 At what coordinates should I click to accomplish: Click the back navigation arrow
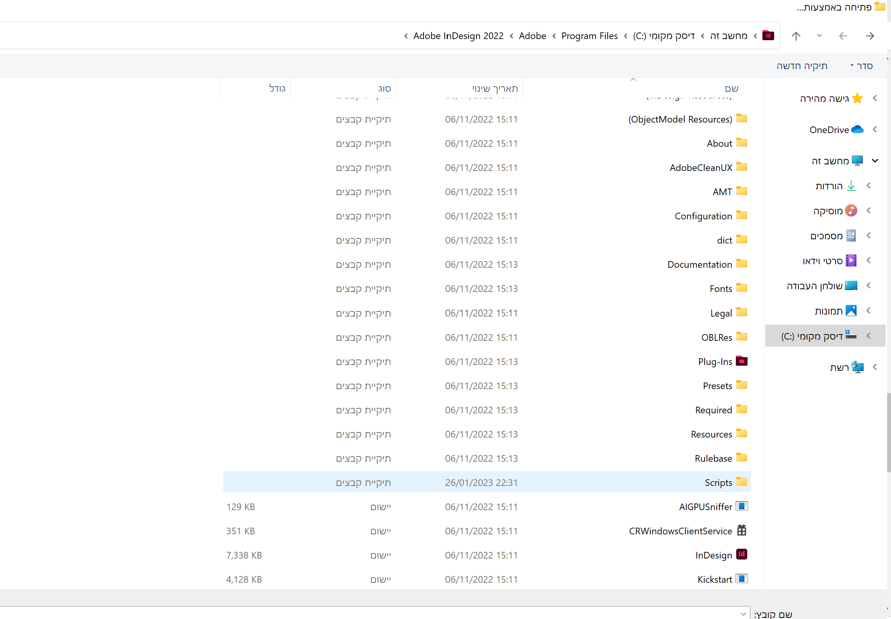point(870,36)
